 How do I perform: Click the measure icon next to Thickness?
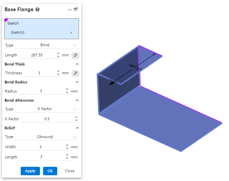pyautogui.click(x=76, y=73)
